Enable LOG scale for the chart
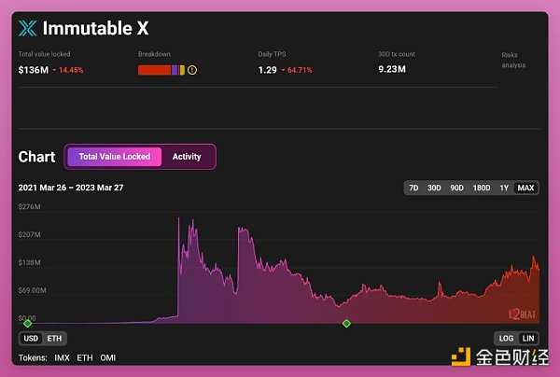This screenshot has width=560, height=377. point(507,338)
